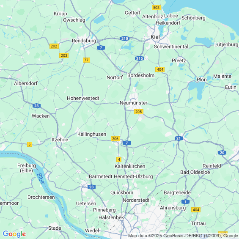Click the A215 motorway shield

[x=140, y=58]
